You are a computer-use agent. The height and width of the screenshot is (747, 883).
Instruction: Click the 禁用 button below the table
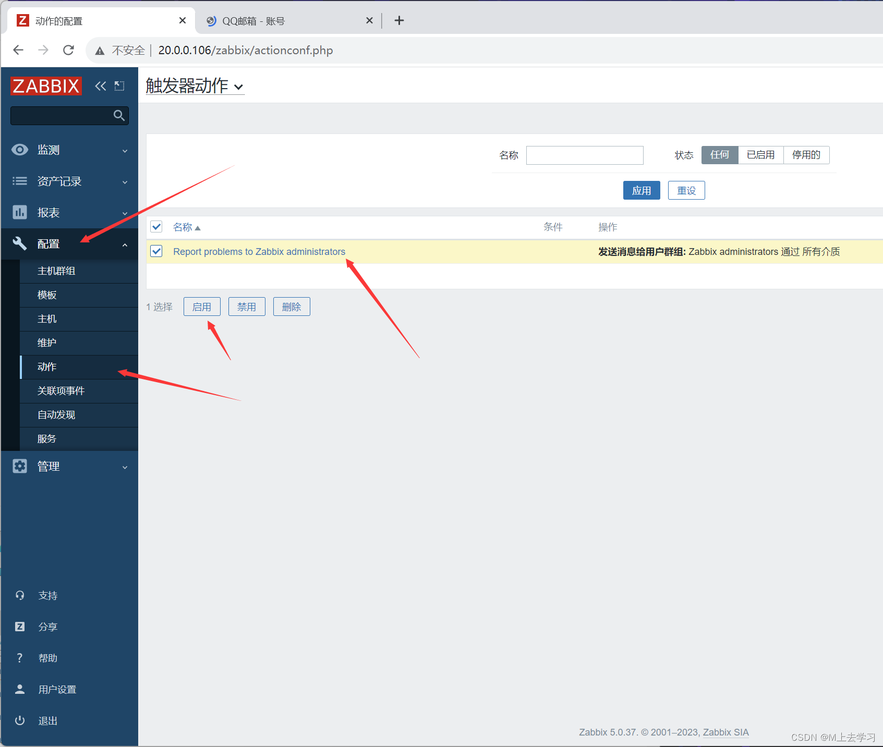247,307
